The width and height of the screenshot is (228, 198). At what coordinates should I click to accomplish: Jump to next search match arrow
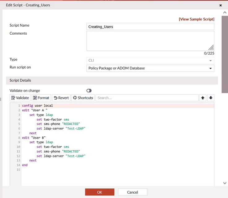point(211,98)
